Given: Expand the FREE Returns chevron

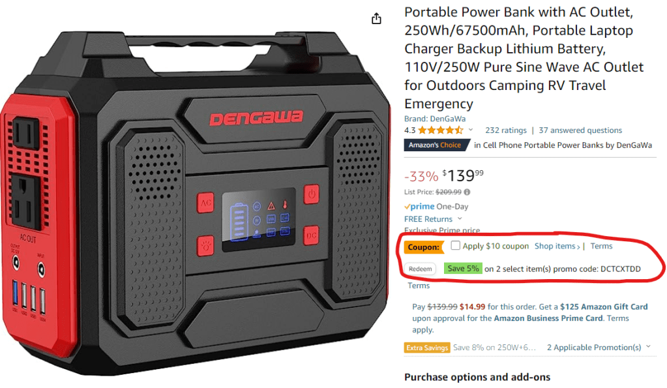Looking at the screenshot, I should pos(460,218).
